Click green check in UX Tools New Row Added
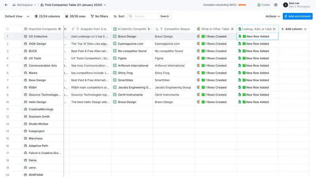 click(244, 58)
